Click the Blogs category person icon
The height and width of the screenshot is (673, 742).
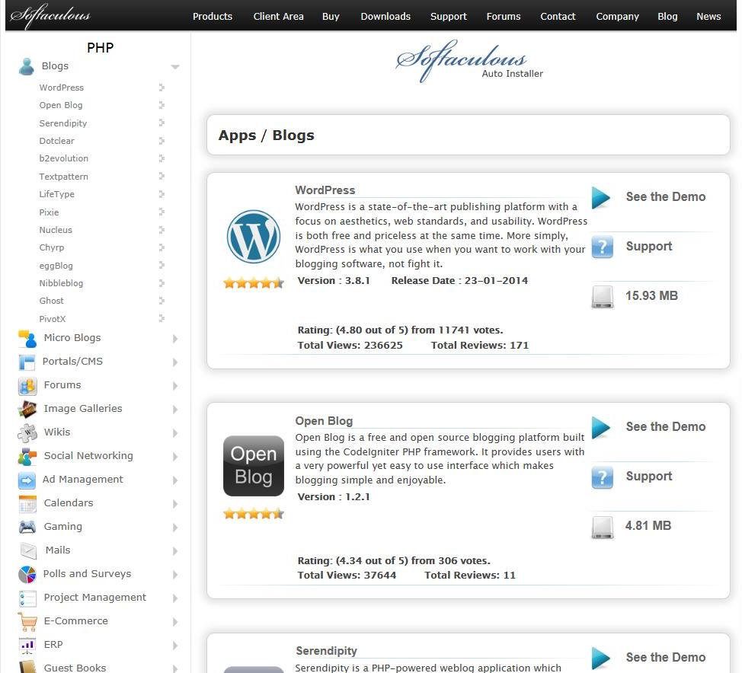(27, 66)
